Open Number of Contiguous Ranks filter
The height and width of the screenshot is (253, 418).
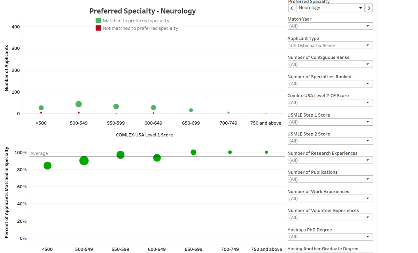click(x=330, y=64)
